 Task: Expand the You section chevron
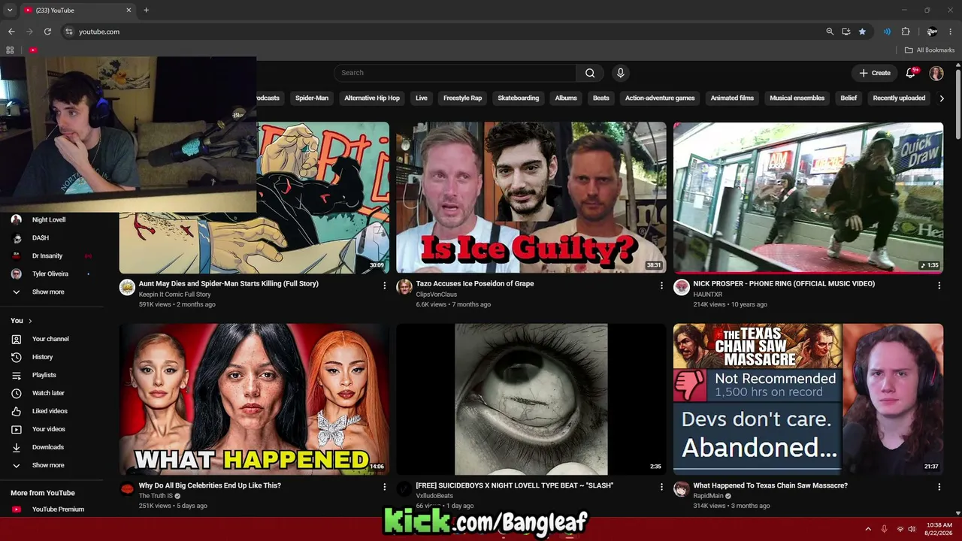[30, 321]
